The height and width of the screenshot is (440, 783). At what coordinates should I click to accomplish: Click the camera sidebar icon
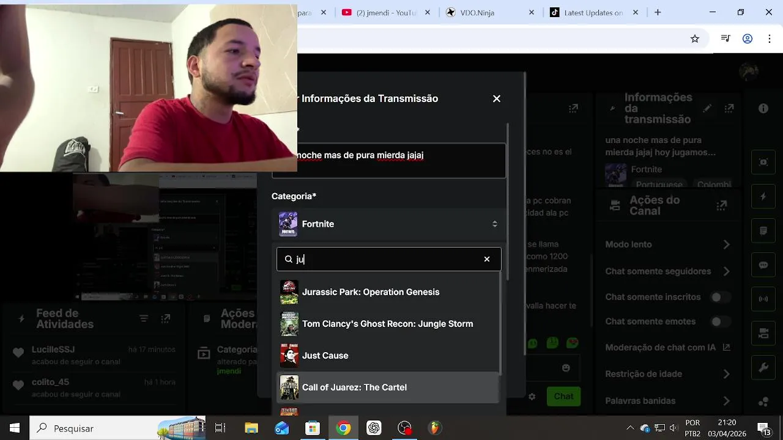click(x=763, y=333)
